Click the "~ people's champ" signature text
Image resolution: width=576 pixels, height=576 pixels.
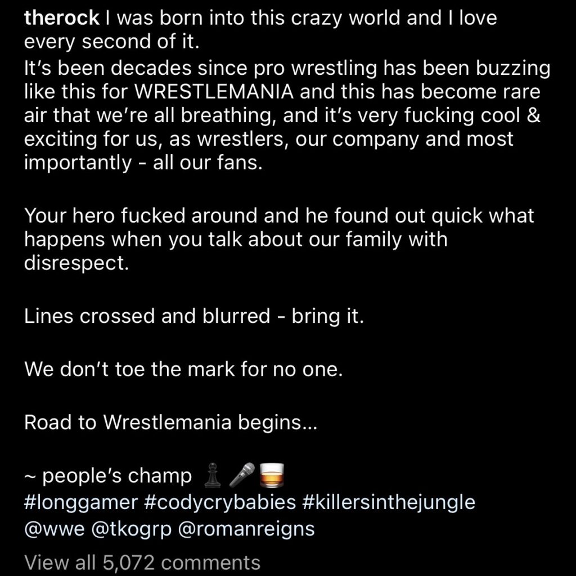click(108, 476)
